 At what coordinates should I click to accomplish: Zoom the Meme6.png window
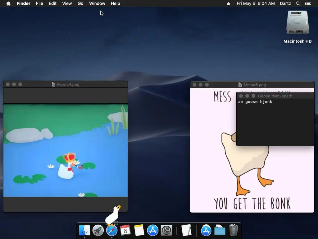click(x=207, y=85)
